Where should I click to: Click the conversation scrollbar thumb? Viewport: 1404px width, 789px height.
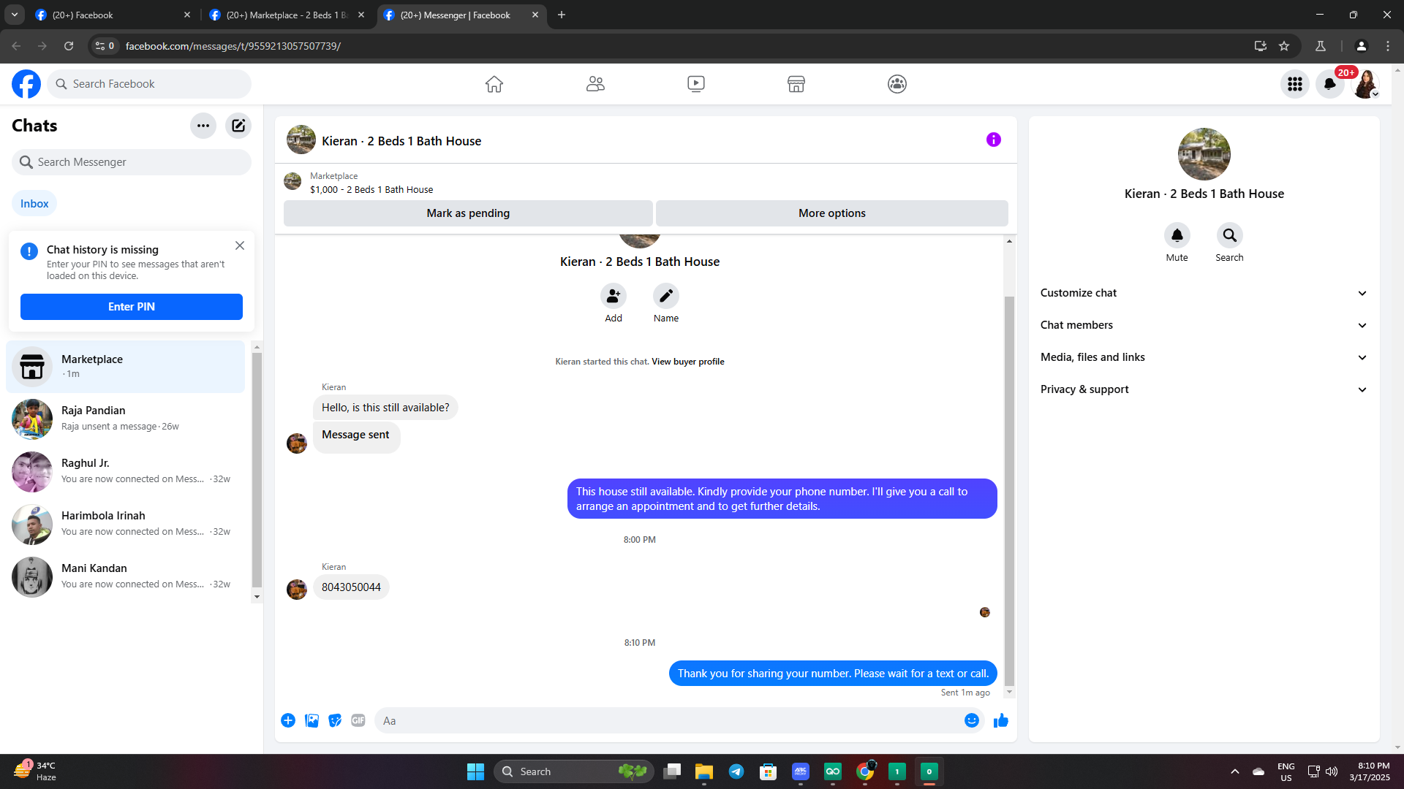point(1010,489)
